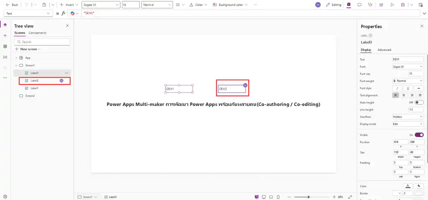Click the fx formula icon
The height and width of the screenshot is (200, 428).
point(64,13)
